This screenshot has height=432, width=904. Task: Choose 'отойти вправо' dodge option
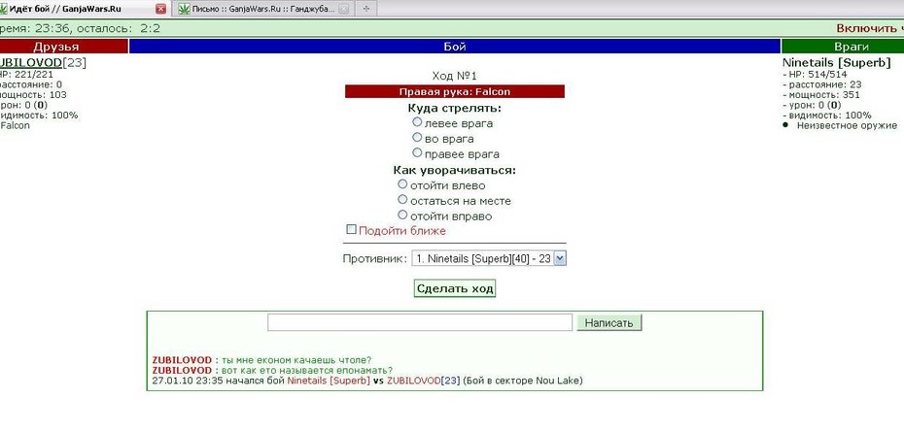pos(402,216)
